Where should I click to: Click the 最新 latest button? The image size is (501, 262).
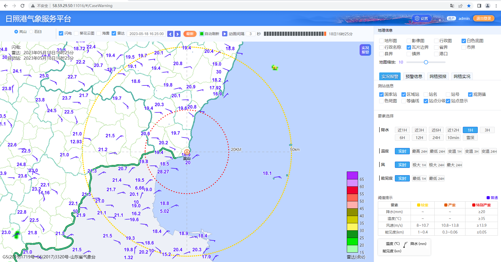click(190, 34)
